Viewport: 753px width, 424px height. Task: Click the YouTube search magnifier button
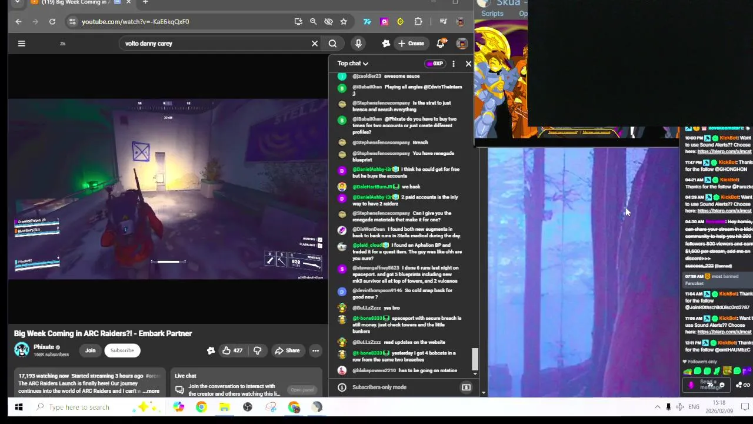(332, 43)
